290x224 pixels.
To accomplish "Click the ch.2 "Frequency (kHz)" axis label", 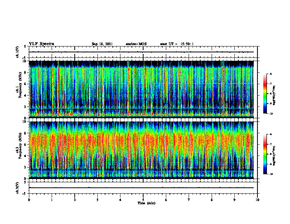I will pos(20,146).
